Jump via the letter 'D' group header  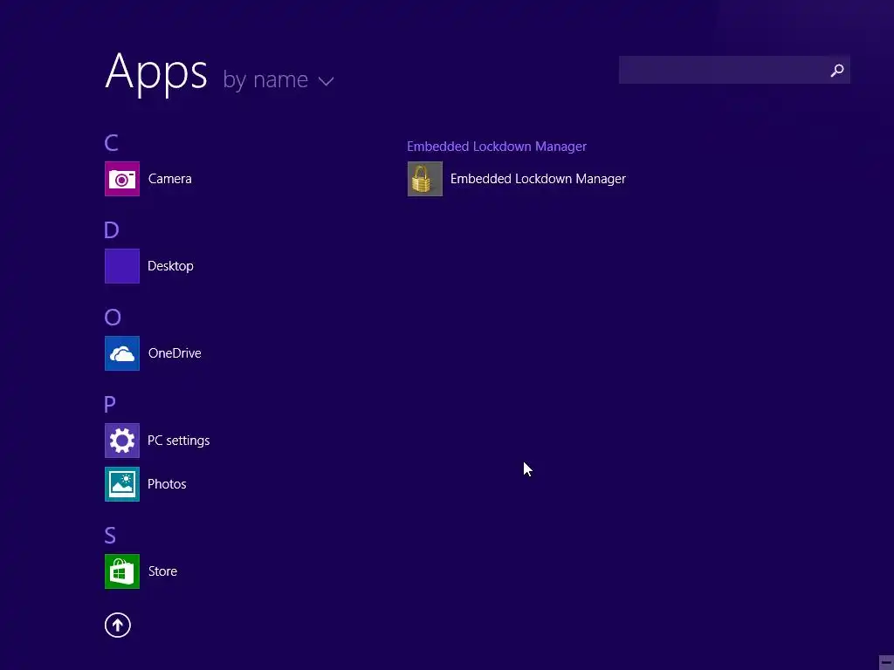tap(111, 229)
